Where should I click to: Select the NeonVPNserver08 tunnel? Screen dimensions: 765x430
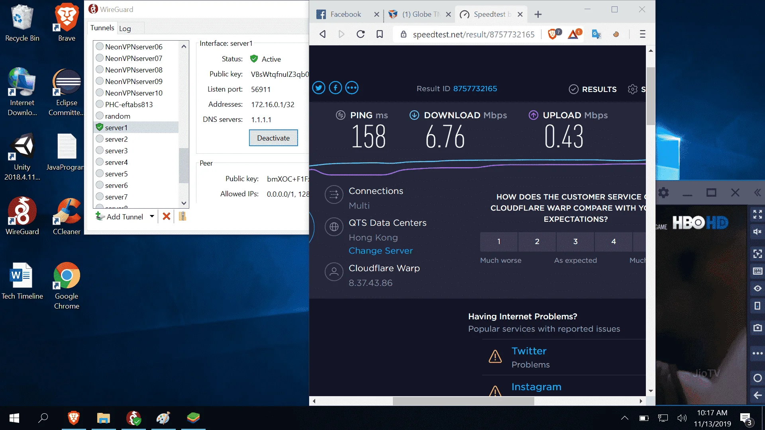point(136,70)
